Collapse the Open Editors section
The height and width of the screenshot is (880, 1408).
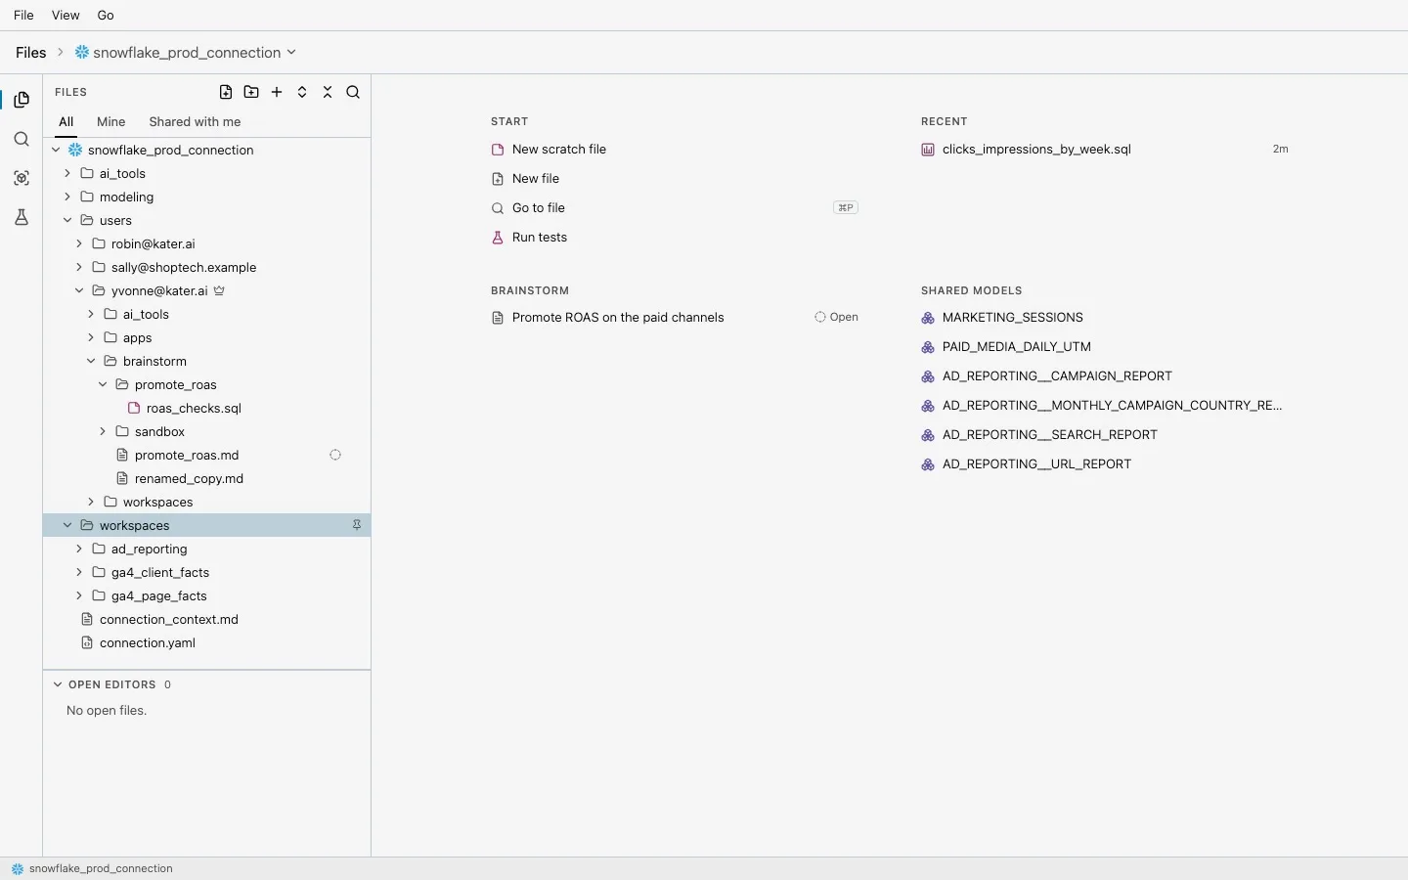click(58, 684)
